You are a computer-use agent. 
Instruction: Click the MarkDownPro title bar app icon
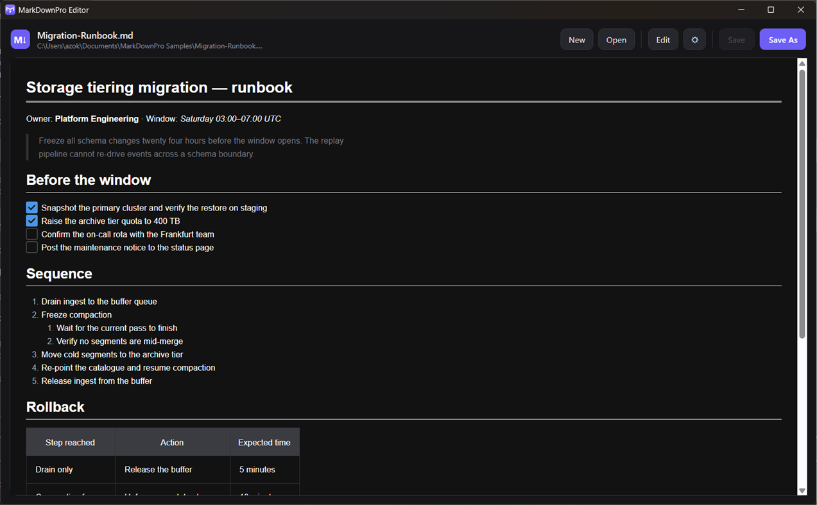pyautogui.click(x=10, y=10)
